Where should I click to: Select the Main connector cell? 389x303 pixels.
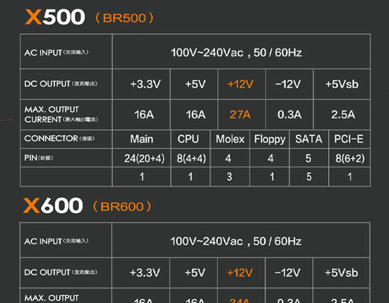[x=142, y=139]
